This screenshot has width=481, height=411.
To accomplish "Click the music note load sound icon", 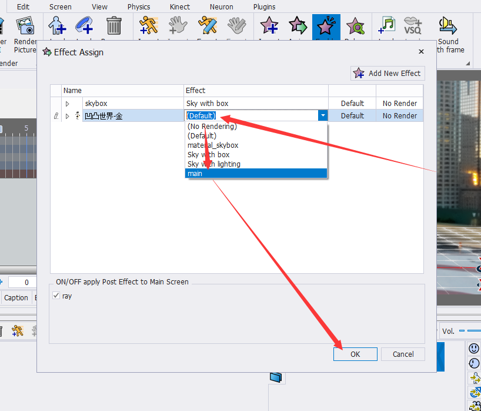I will click(x=386, y=26).
